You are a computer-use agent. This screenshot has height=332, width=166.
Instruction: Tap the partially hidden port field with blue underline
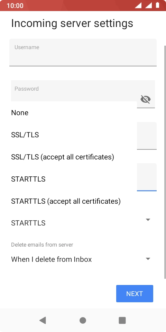[x=147, y=177]
